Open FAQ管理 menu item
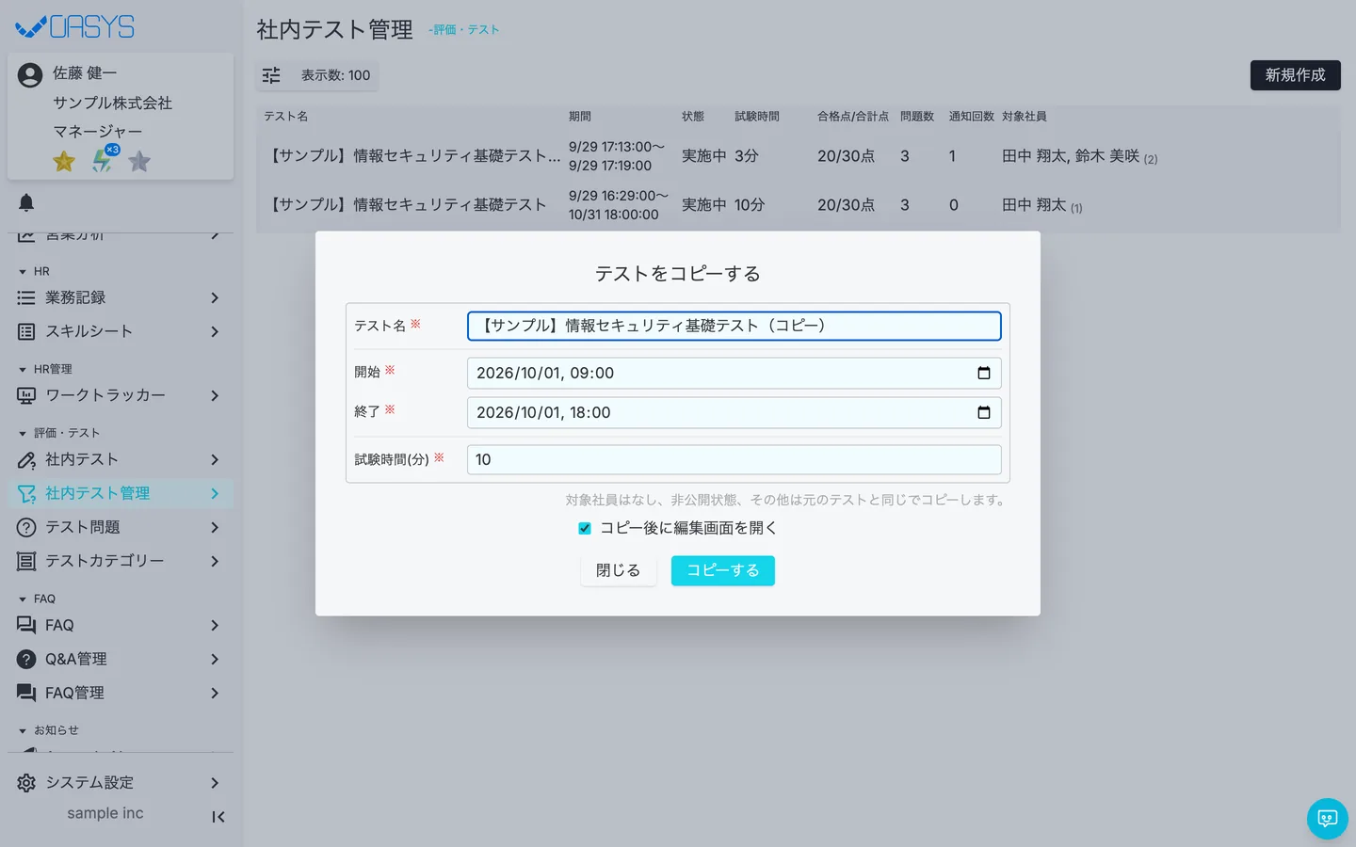The height and width of the screenshot is (847, 1356). click(121, 693)
